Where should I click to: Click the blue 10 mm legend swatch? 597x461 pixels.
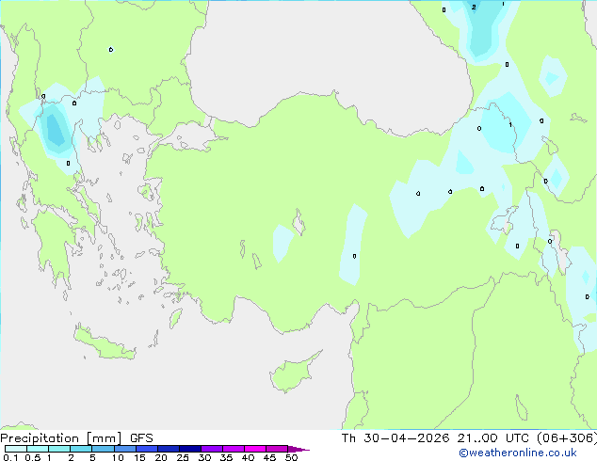[x=125, y=449]
